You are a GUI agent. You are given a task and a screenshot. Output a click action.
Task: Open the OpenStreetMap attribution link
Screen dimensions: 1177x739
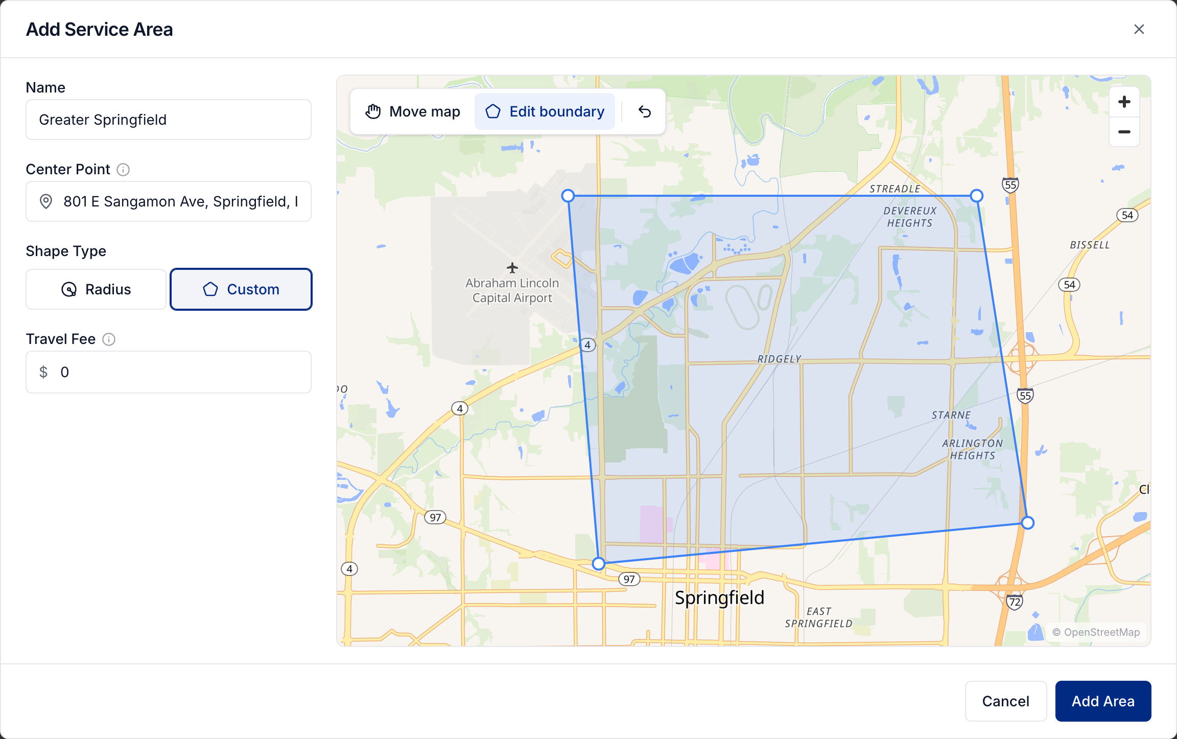(1096, 632)
